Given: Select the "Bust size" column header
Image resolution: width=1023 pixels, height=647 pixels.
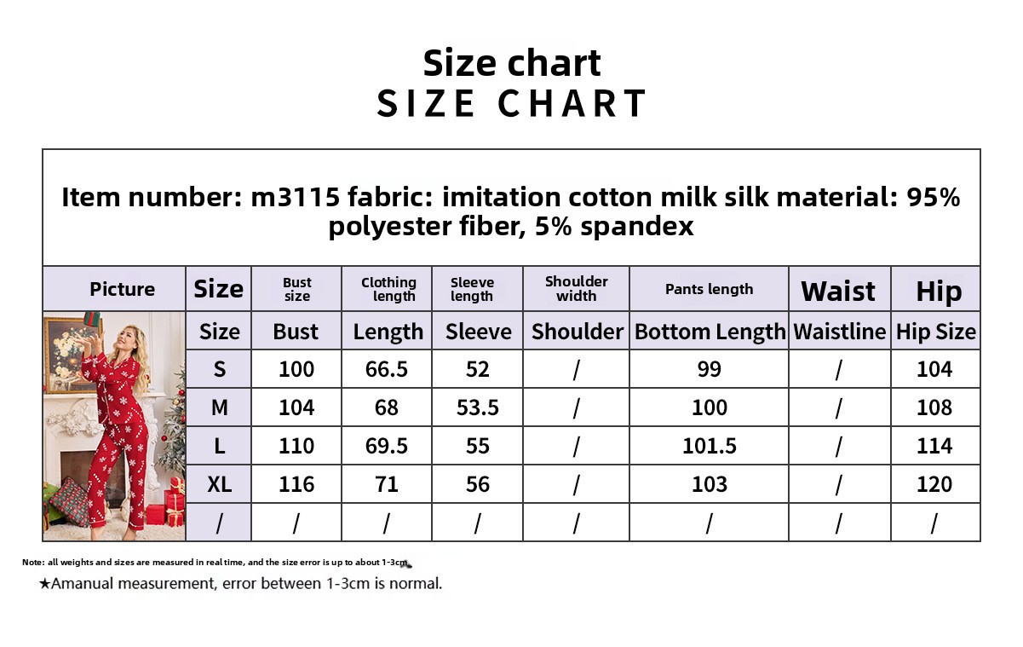Looking at the screenshot, I should [296, 289].
